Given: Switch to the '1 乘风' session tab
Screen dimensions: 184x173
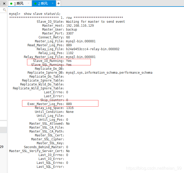Looking at the screenshot, I should [x=20, y=3].
